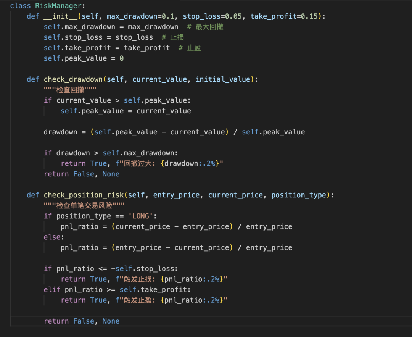This screenshot has height=337, width=412.
Task: Click the __init__ method name
Action: [61, 16]
